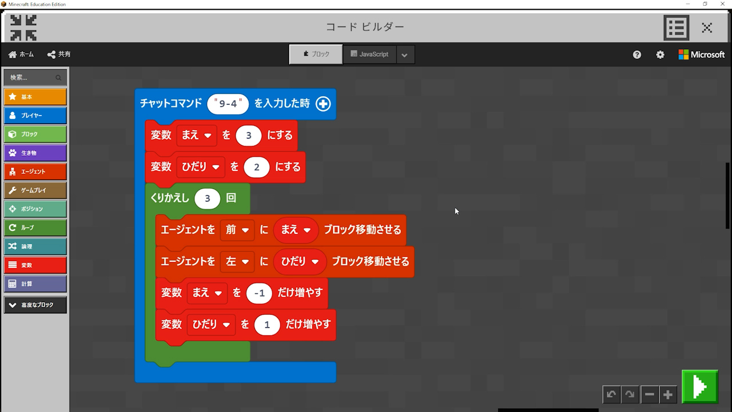Click the ホーム button
This screenshot has height=412, width=732.
click(x=21, y=54)
